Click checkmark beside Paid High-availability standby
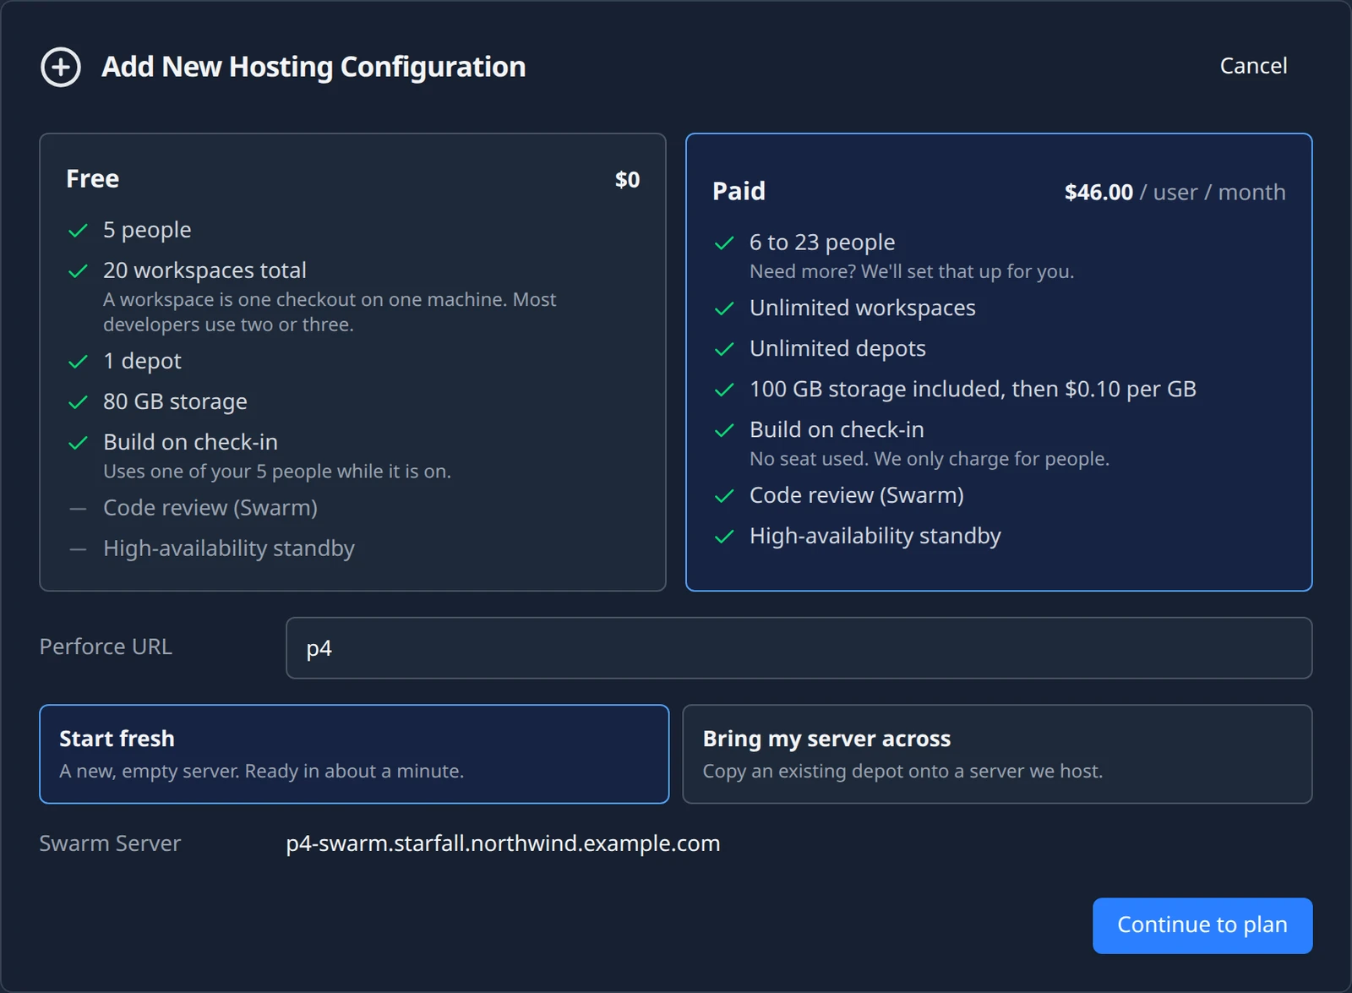Image resolution: width=1352 pixels, height=993 pixels. 724,537
